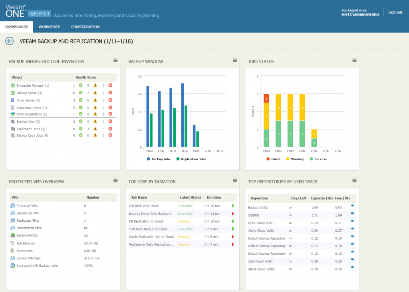
Task: Open the Configuration tab
Action: (85, 27)
